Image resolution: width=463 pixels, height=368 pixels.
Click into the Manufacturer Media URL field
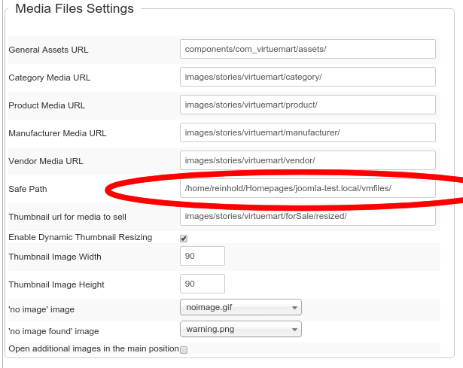click(308, 132)
